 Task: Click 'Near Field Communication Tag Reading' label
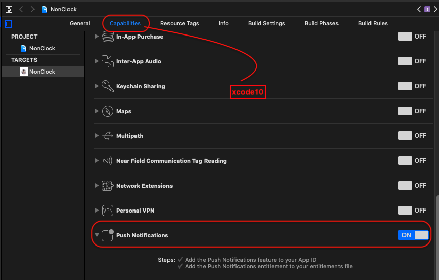(172, 161)
